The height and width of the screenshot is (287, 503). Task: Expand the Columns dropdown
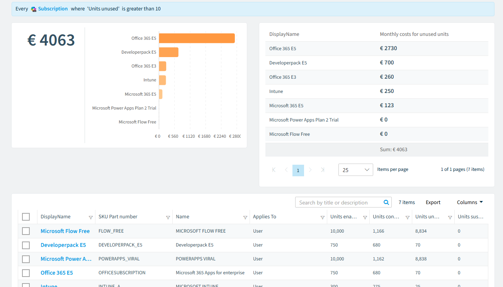470,202
